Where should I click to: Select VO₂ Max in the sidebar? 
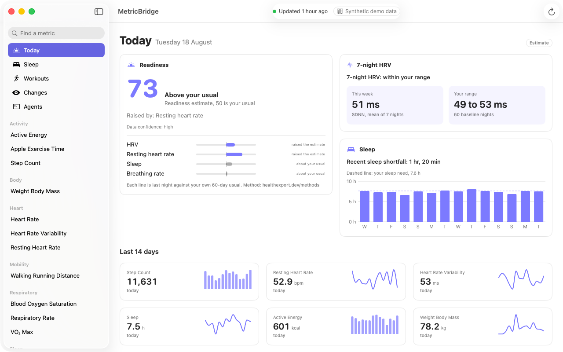(x=56, y=332)
